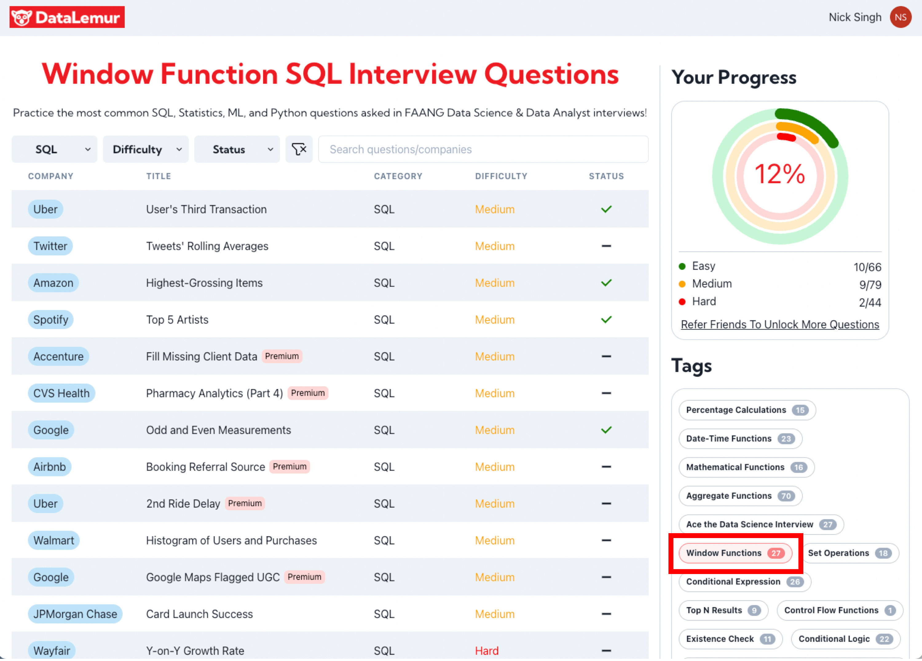
Task: Open Fill Missing Client Data question
Action: pos(202,356)
